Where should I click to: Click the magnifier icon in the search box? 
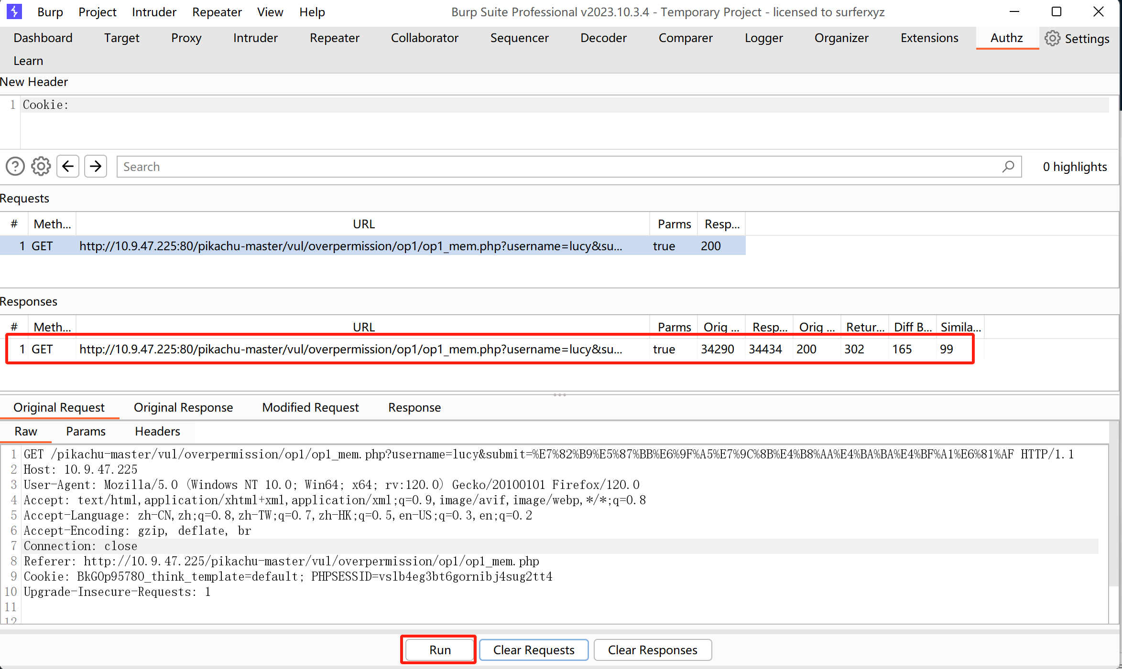[x=1008, y=167]
